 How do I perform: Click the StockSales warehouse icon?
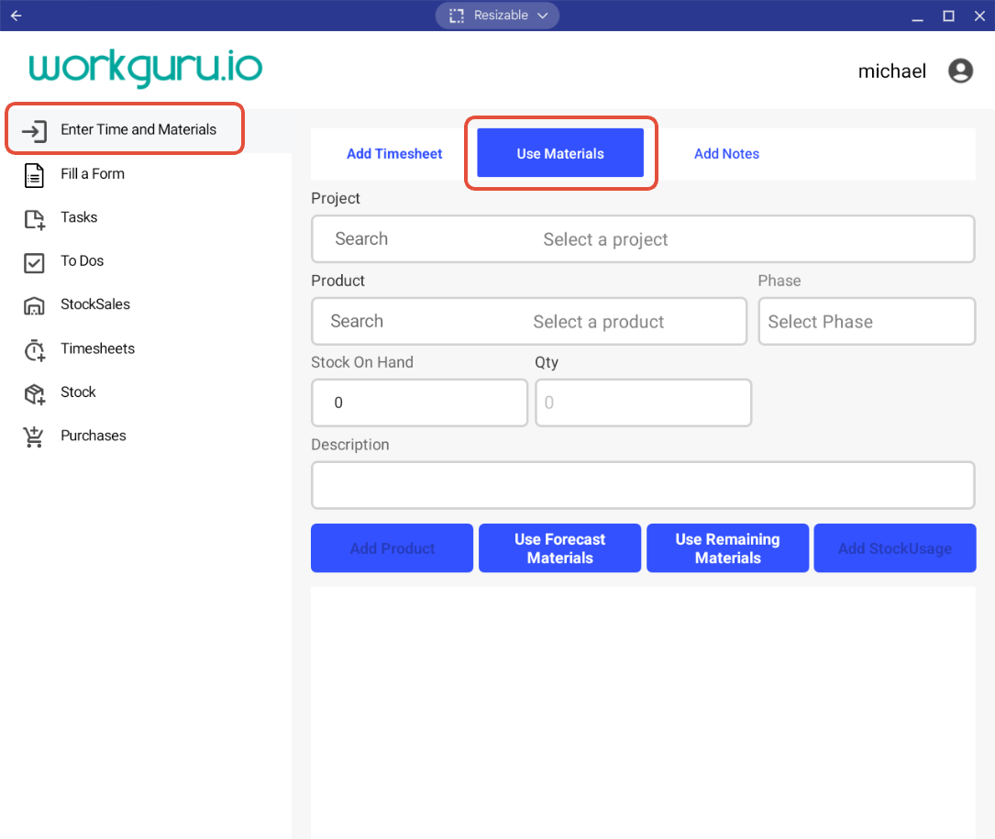(x=34, y=306)
